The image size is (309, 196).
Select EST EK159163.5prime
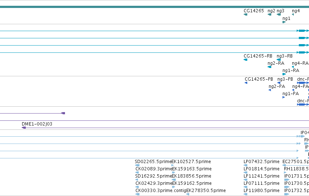coord(192,169)
